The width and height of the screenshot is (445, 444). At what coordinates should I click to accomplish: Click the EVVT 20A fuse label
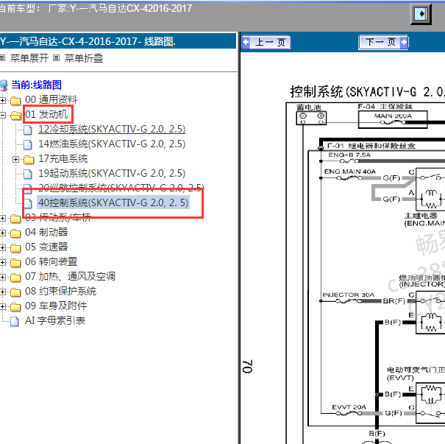[349, 407]
